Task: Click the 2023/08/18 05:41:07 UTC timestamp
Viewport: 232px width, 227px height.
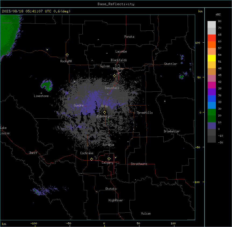Action: point(27,11)
